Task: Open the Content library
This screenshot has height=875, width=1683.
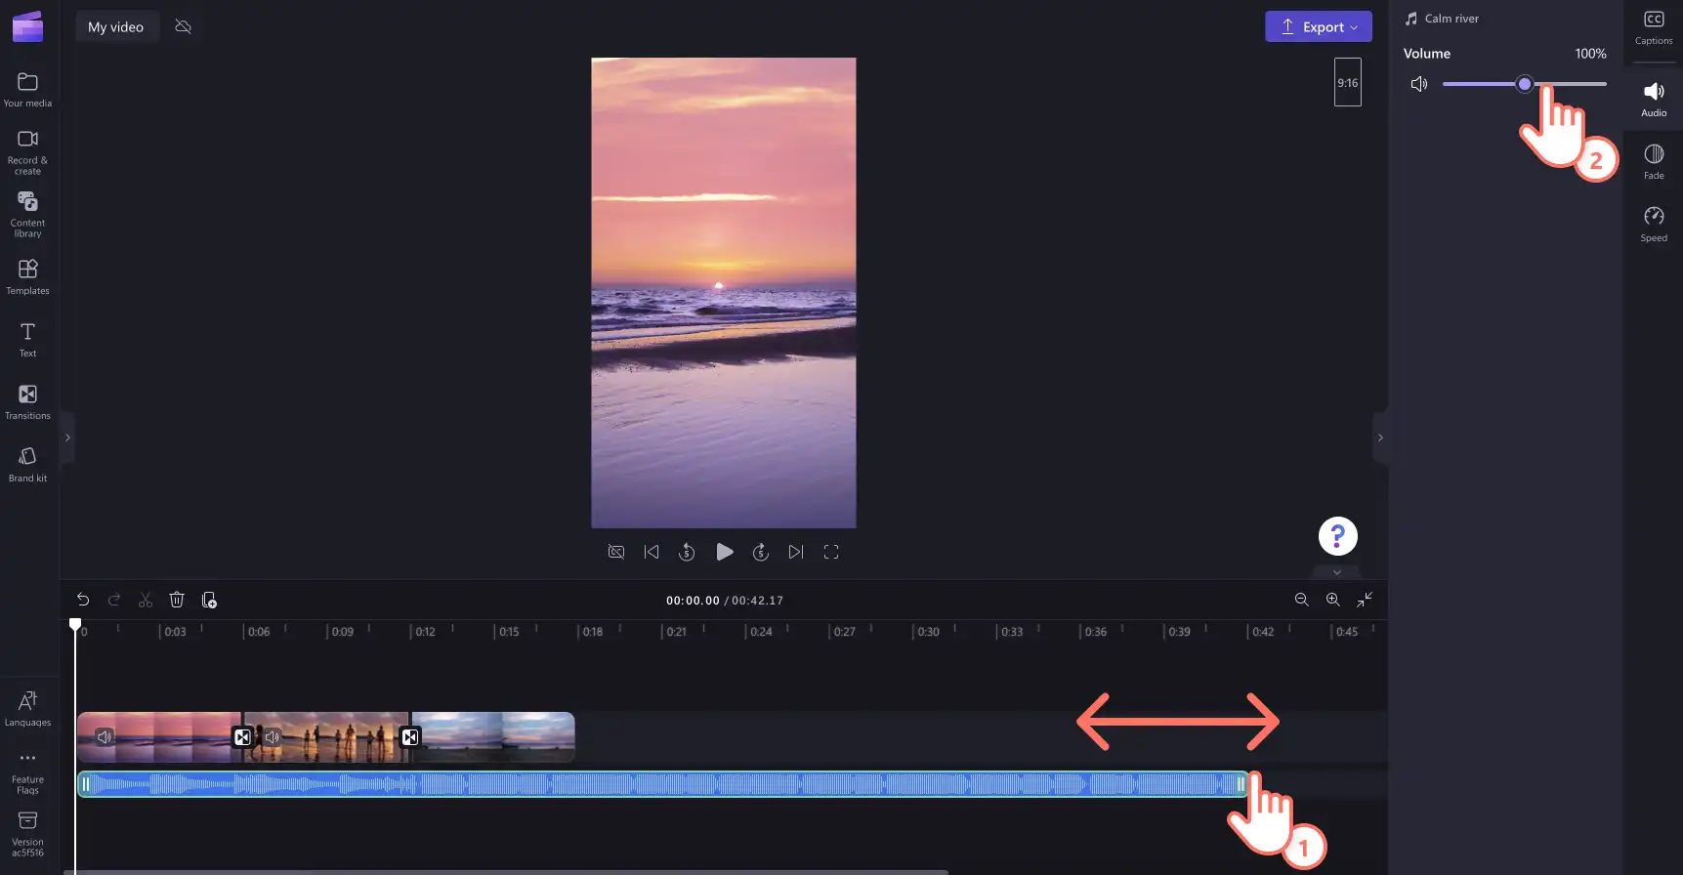Action: point(27,214)
